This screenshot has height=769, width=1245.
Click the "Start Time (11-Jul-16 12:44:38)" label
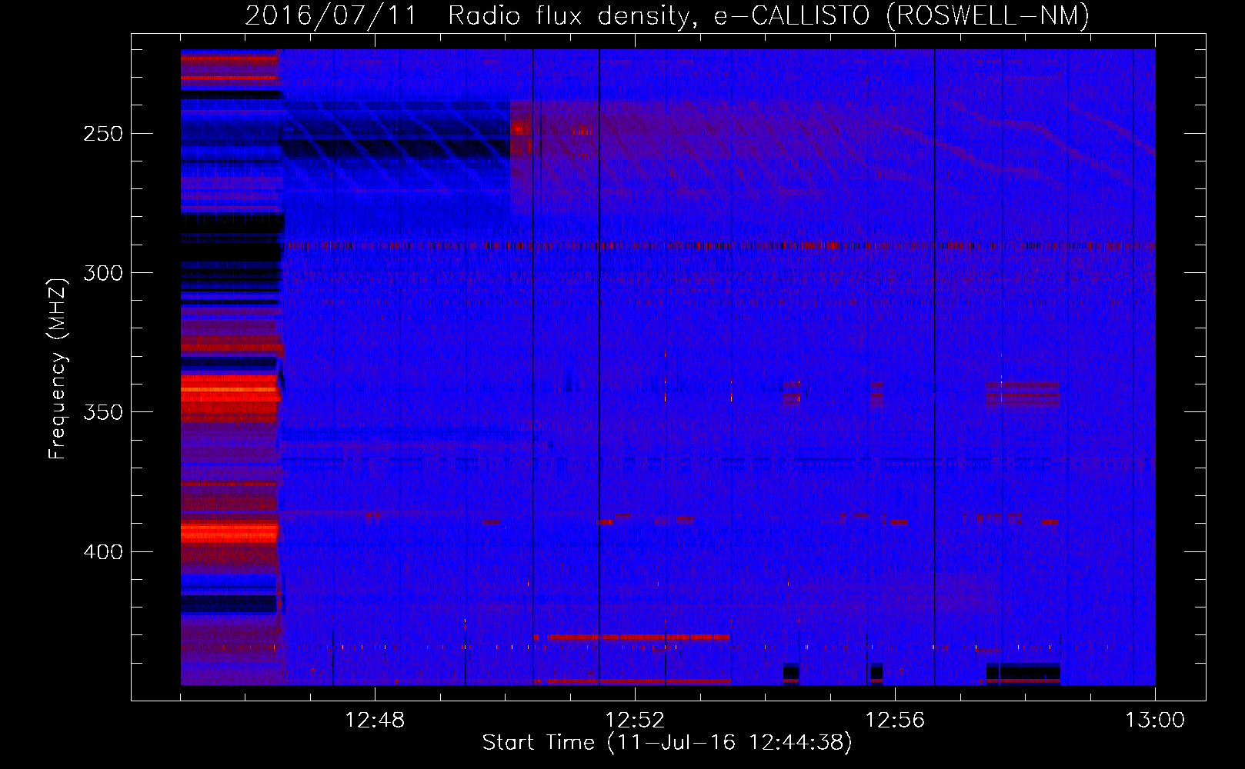pyautogui.click(x=667, y=743)
